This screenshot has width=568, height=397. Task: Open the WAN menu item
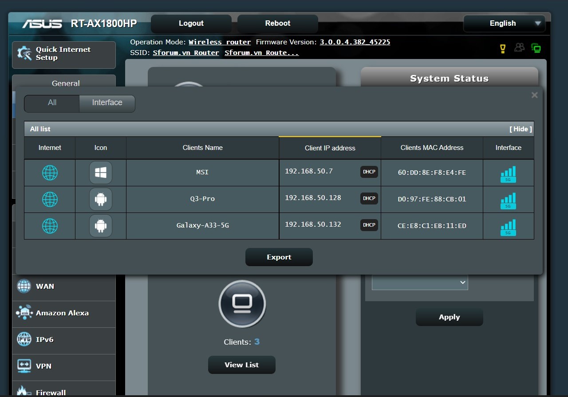pyautogui.click(x=64, y=287)
